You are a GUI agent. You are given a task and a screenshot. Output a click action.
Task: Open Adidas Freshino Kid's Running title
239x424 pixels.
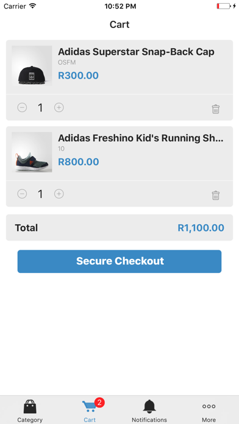pos(141,138)
